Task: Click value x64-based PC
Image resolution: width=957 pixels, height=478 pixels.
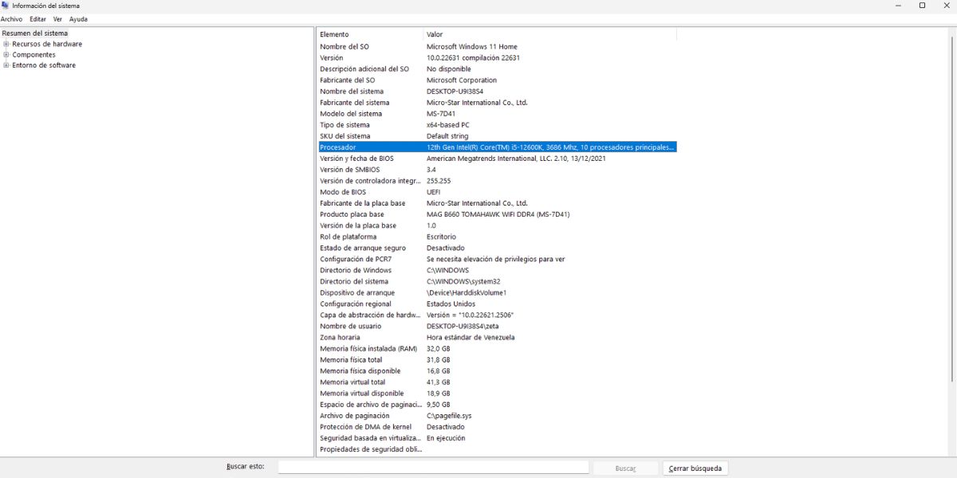Action: [448, 124]
